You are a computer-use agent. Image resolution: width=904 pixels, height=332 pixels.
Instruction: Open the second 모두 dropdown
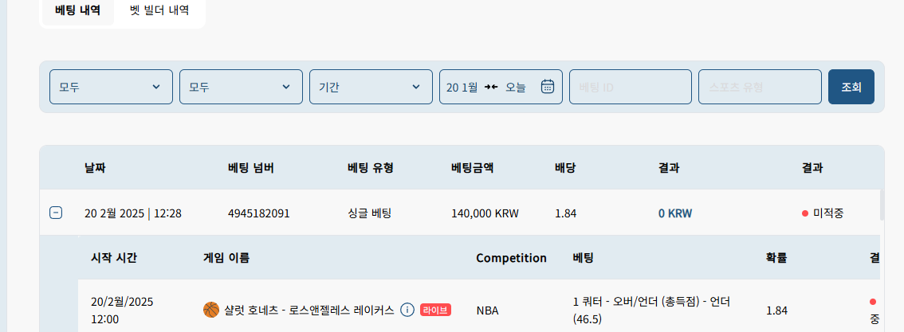point(241,87)
